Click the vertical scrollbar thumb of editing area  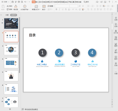tap(112, 26)
